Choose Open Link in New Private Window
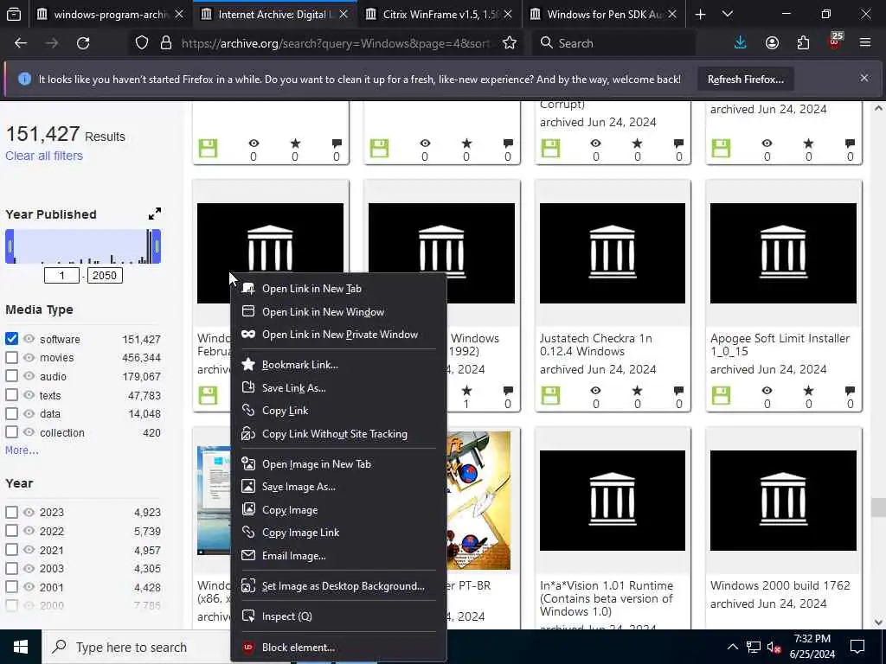Image resolution: width=886 pixels, height=664 pixels. [338, 335]
